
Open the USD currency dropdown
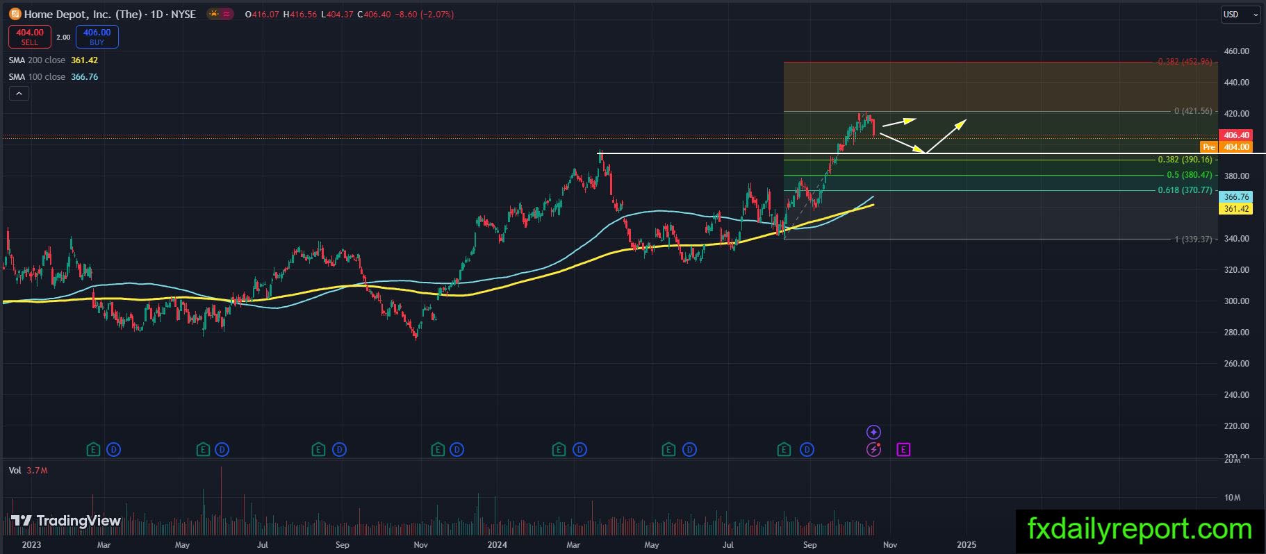[1241, 15]
